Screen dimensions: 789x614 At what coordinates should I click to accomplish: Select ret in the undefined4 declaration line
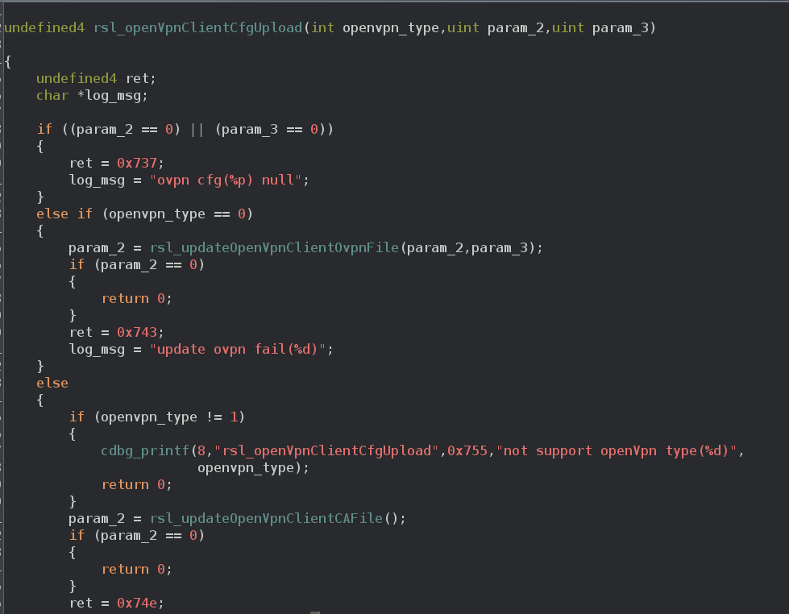click(137, 78)
